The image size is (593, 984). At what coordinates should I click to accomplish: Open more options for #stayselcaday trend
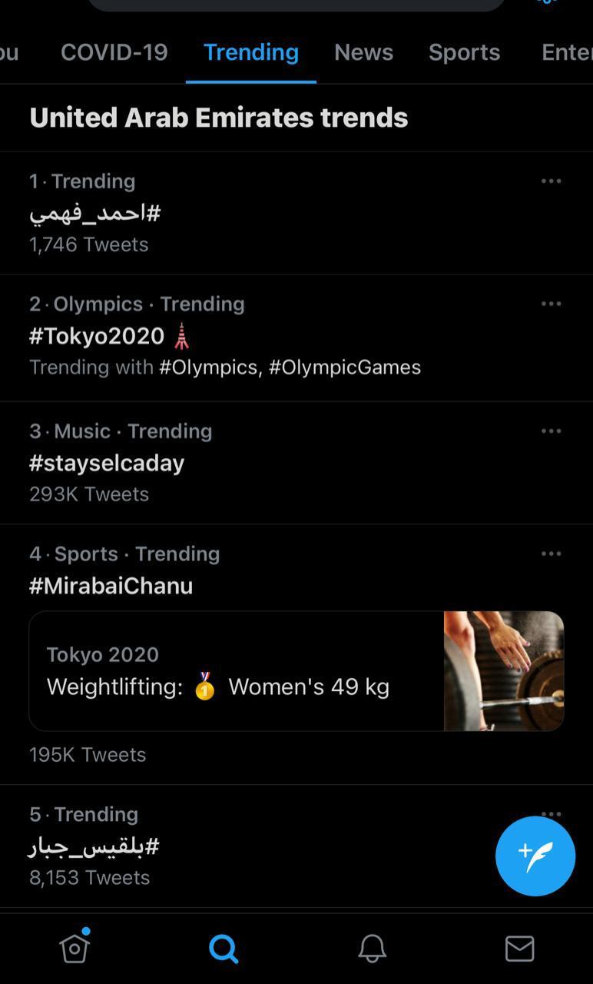click(x=551, y=431)
